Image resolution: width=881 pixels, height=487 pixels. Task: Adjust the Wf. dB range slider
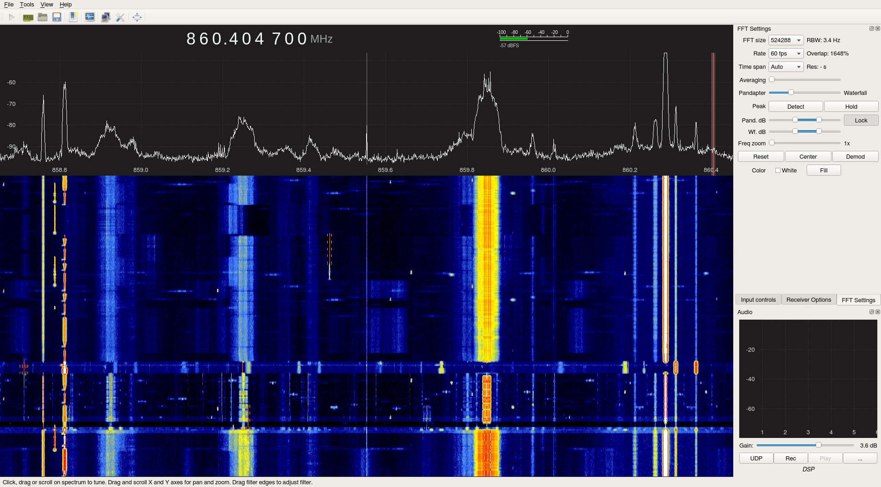point(805,132)
